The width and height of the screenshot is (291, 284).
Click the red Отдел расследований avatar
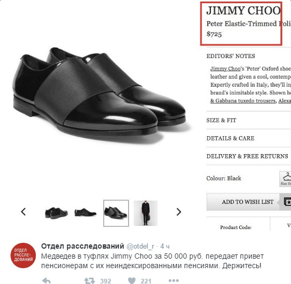coord(23,255)
